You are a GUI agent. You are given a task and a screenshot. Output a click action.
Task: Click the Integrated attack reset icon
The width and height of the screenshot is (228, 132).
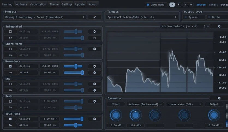95,38
